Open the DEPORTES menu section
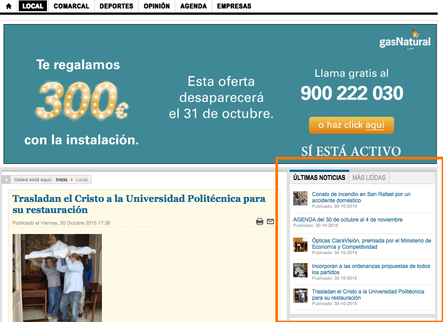 116,6
